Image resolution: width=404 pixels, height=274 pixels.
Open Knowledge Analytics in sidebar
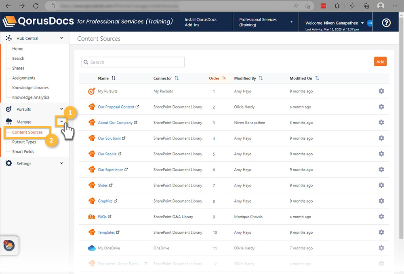(31, 98)
